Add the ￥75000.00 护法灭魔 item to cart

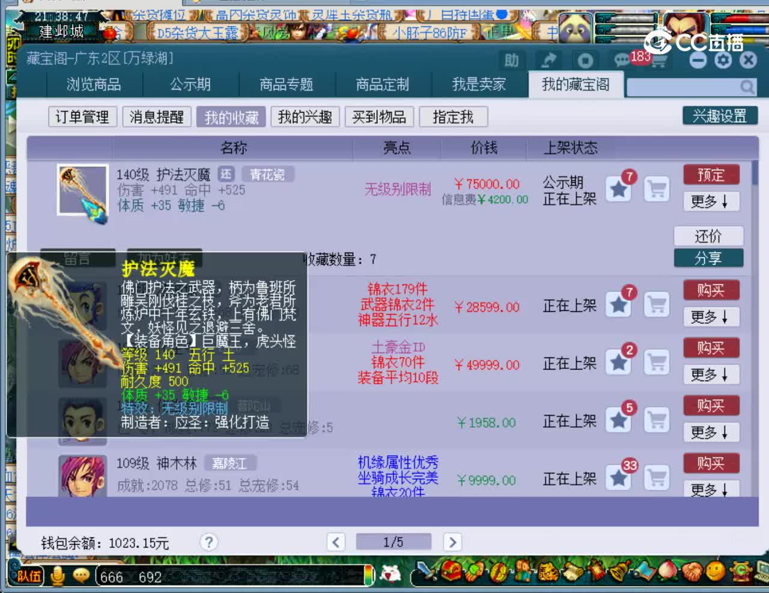657,190
